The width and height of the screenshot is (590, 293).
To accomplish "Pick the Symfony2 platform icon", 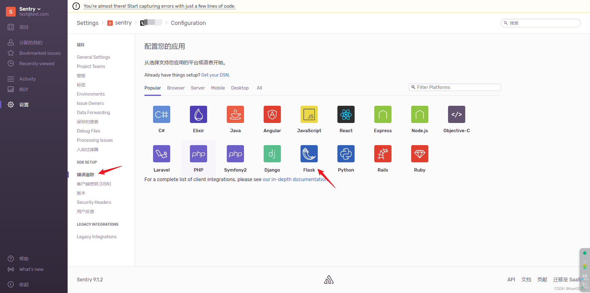I will click(x=235, y=154).
